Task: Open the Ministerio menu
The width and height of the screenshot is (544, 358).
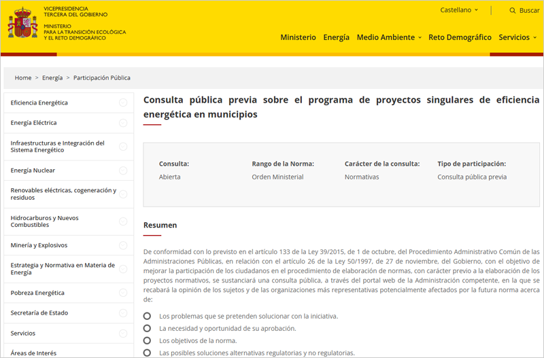Action: pyautogui.click(x=298, y=37)
